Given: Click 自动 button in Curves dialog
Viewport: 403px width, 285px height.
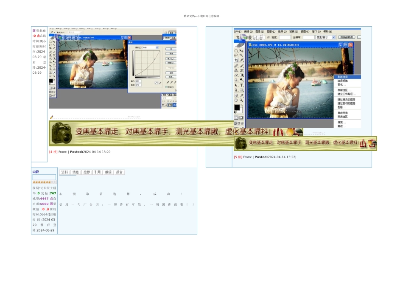Looking at the screenshot, I should (x=171, y=73).
